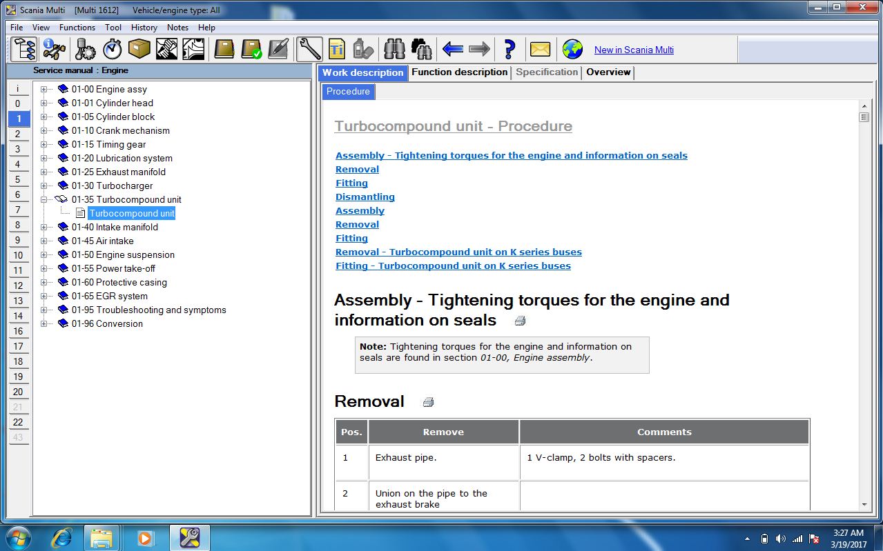This screenshot has width=883, height=551.
Task: Follow the Dismantling link
Action: tap(365, 197)
